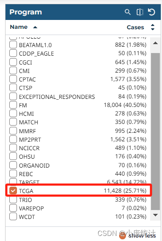Reset the Program filter with the undo icon
The width and height of the screenshot is (162, 241).
click(151, 12)
